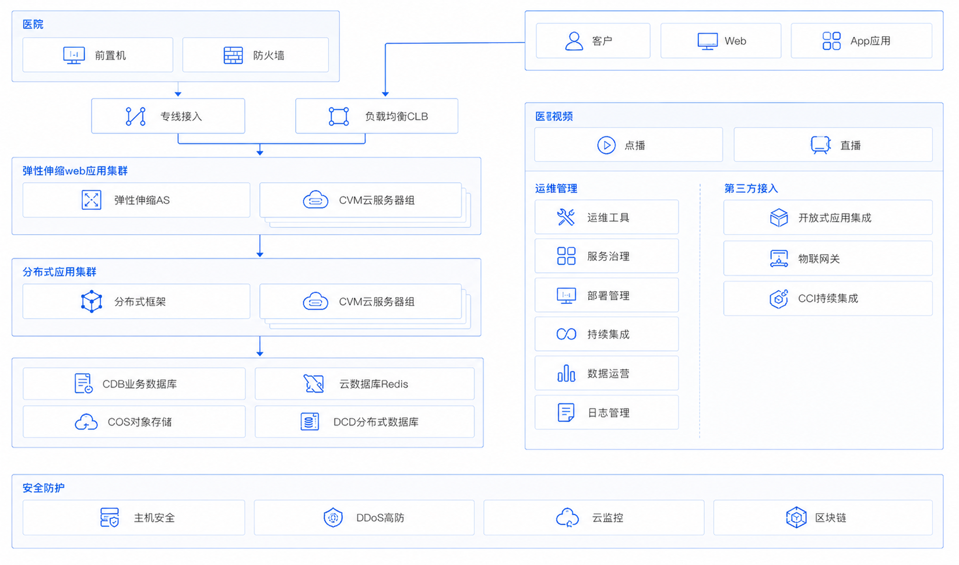
Task: Click the 运维工具 wrench icon
Action: pyautogui.click(x=566, y=217)
